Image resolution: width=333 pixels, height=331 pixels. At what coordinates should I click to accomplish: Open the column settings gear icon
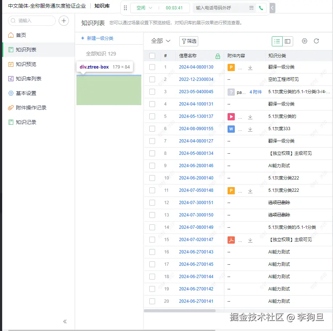[x=304, y=41]
